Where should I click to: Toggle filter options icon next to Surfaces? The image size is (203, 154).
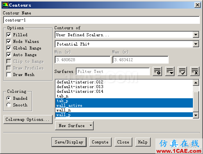click(157, 71)
